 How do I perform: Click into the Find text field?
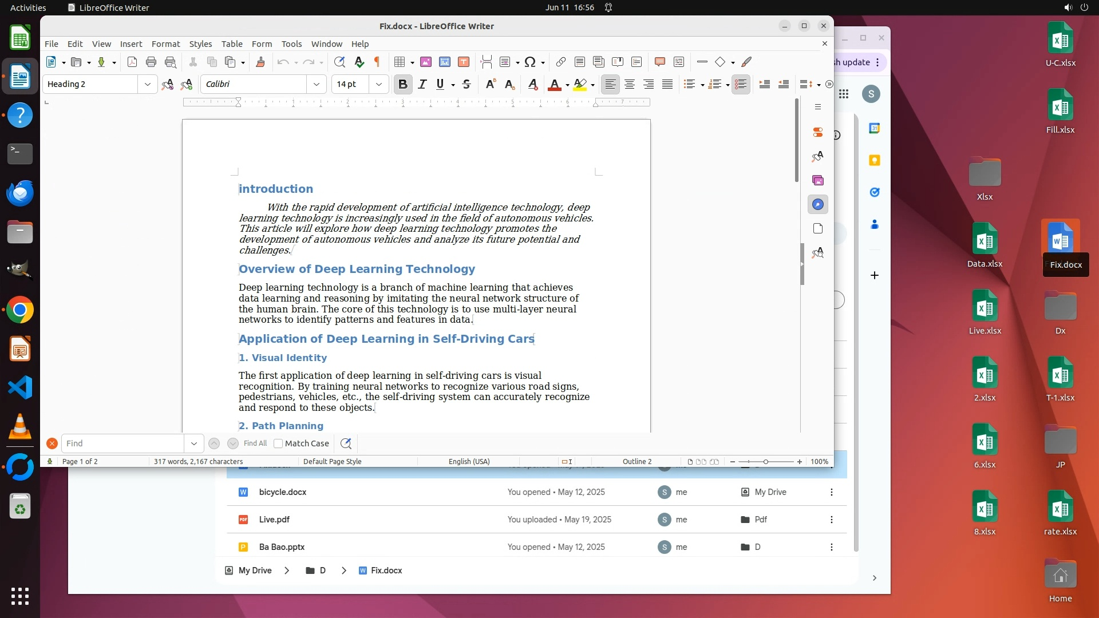(123, 443)
